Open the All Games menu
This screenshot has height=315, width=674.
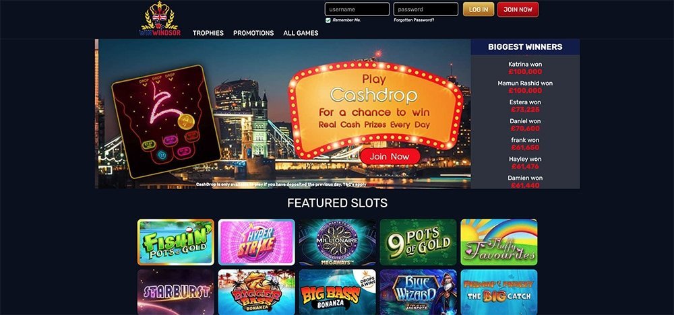301,33
